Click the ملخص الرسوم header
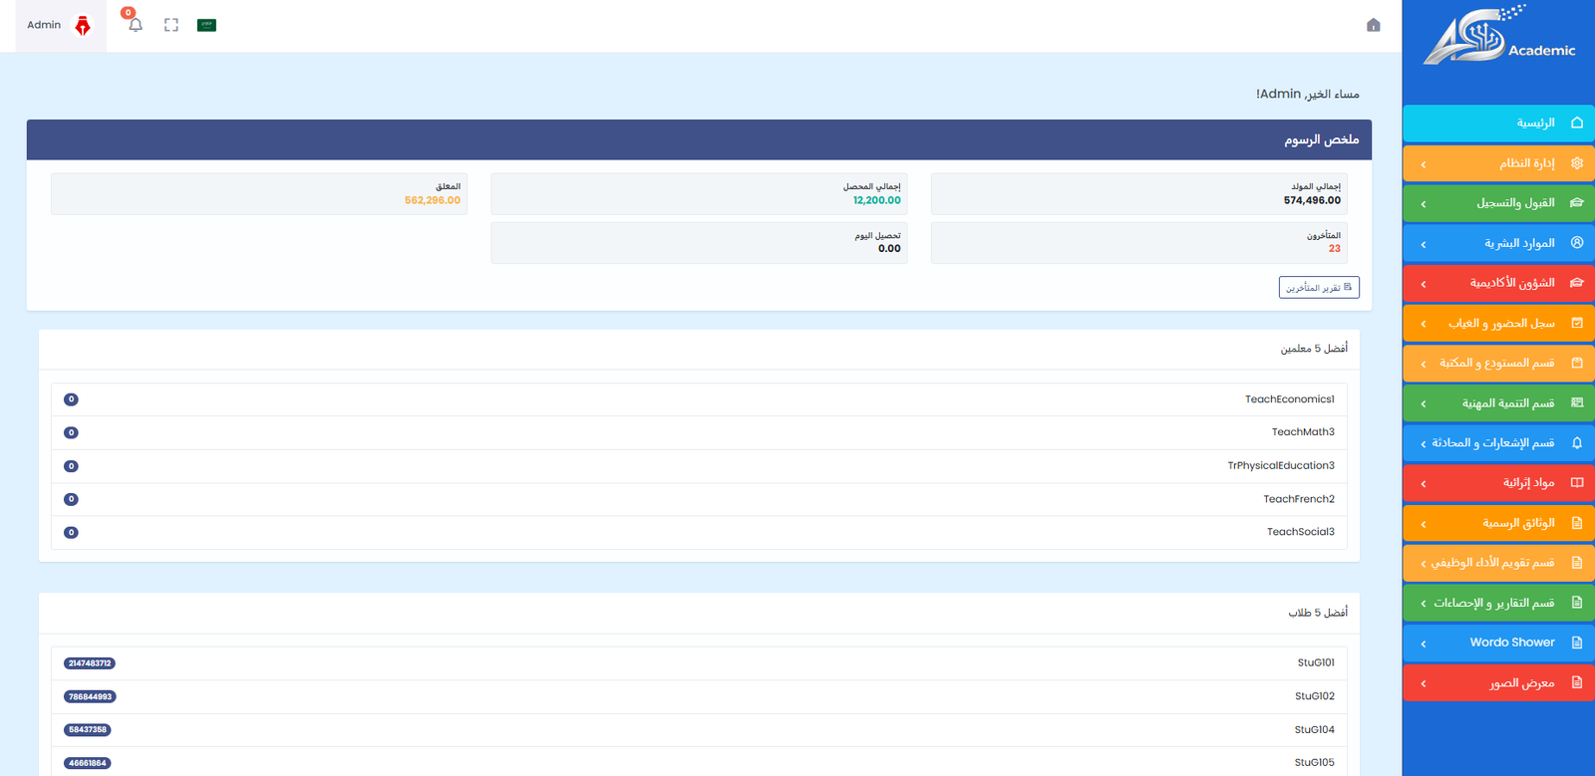The height and width of the screenshot is (776, 1595). (x=699, y=139)
